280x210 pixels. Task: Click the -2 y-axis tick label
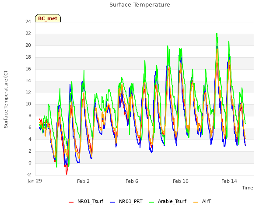click(29, 175)
